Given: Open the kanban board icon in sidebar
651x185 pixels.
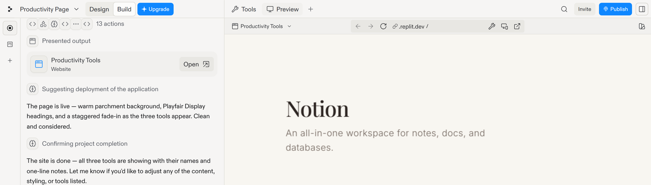Looking at the screenshot, I should 10,44.
